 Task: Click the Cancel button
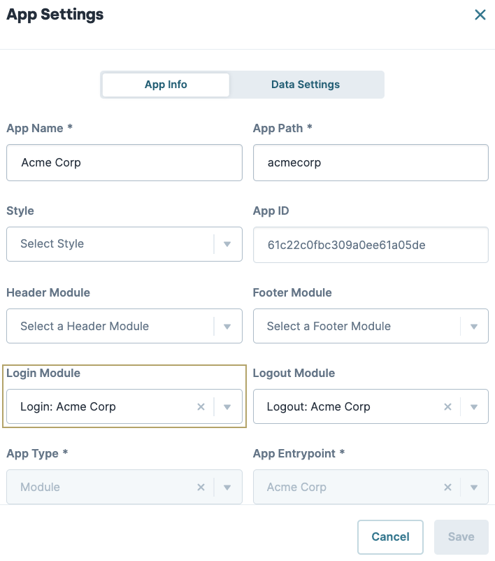pos(390,537)
